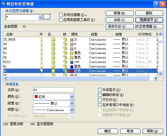Freeze layer 46 using its sun icon
Viewport: 167px width, 136px height.
pyautogui.click(x=53, y=49)
